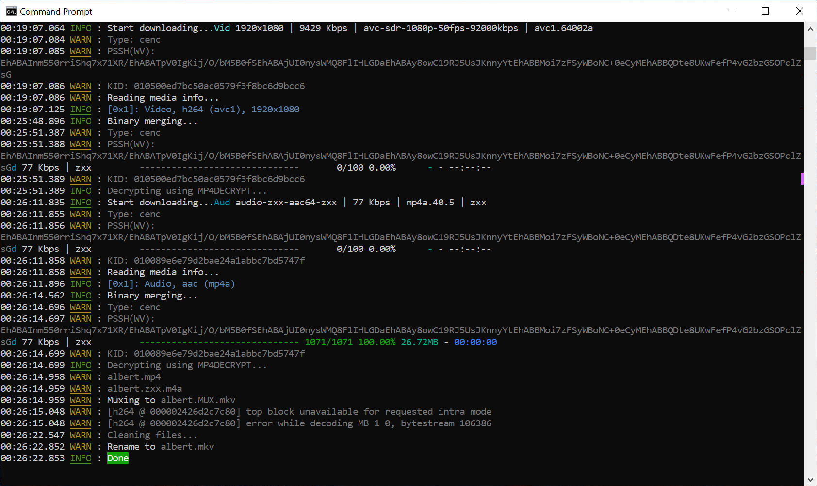Click the green "Done" status text
This screenshot has width=817, height=486.
pyautogui.click(x=118, y=458)
